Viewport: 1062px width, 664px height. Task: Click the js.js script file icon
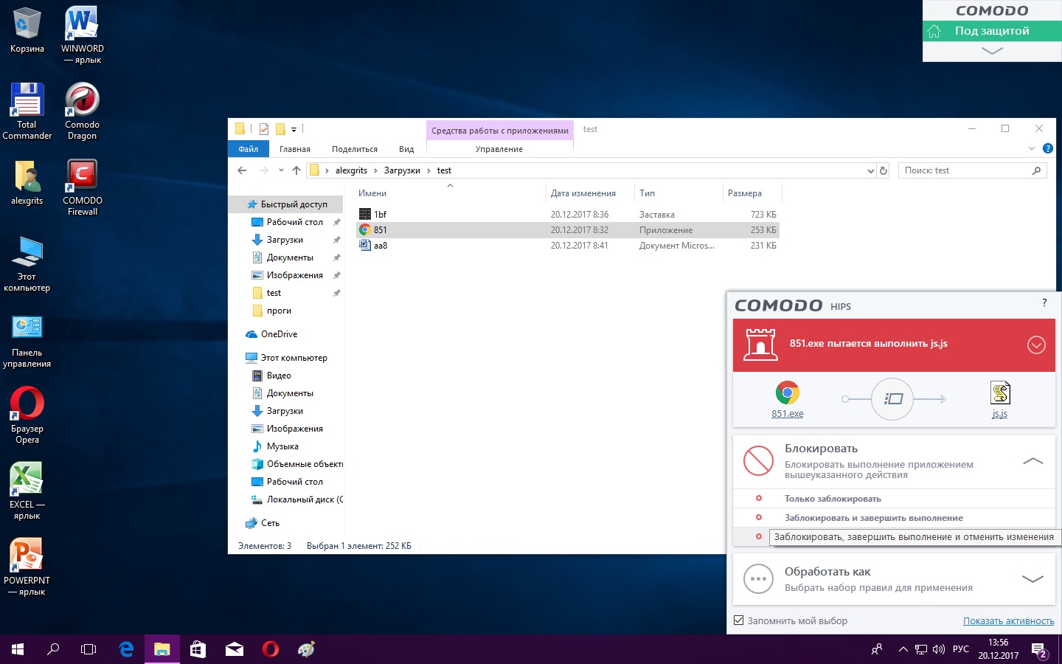pyautogui.click(x=999, y=393)
